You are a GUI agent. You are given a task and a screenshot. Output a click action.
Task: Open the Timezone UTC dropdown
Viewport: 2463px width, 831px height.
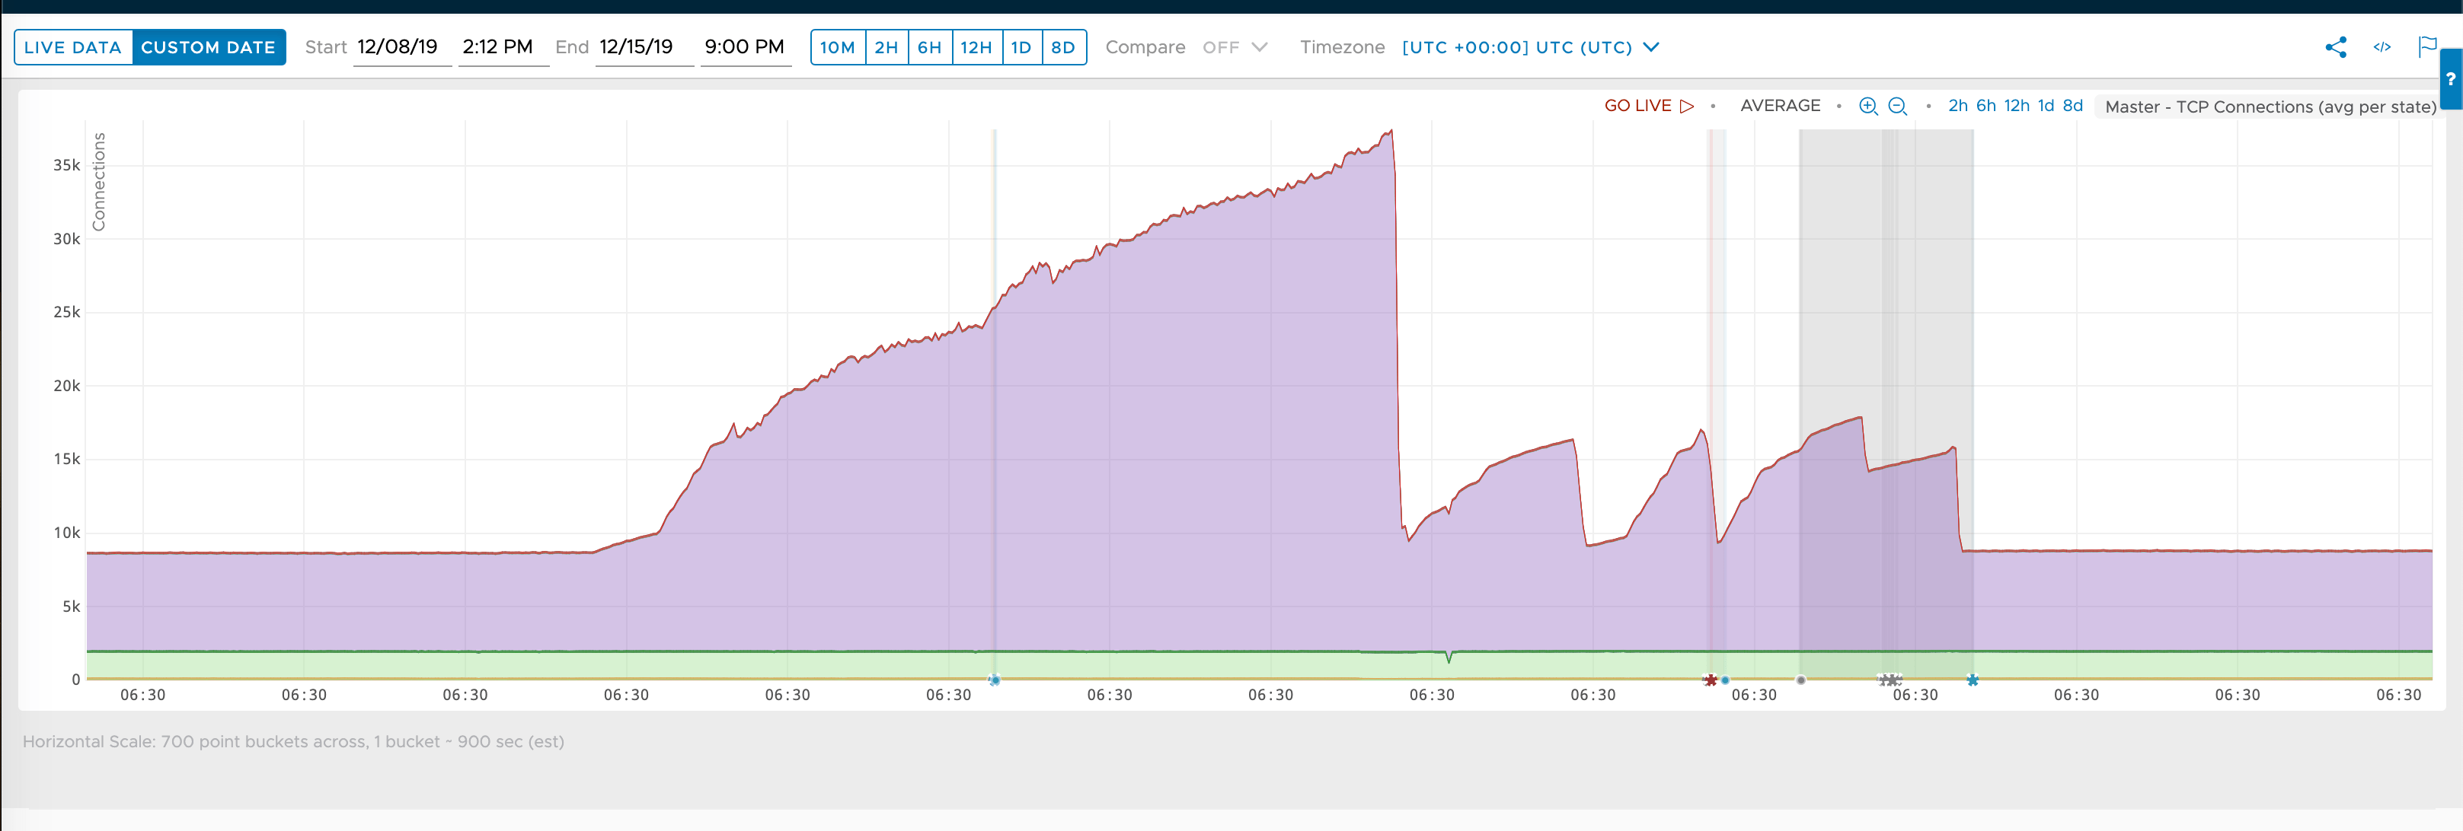pyautogui.click(x=1530, y=47)
